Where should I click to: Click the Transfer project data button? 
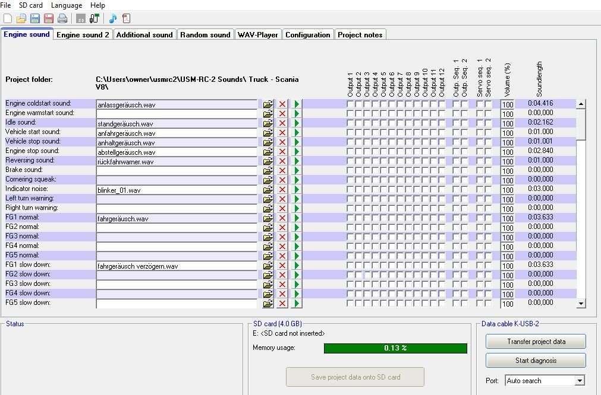536,342
